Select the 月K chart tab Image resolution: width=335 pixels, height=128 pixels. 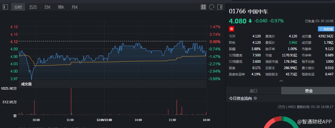75,7
